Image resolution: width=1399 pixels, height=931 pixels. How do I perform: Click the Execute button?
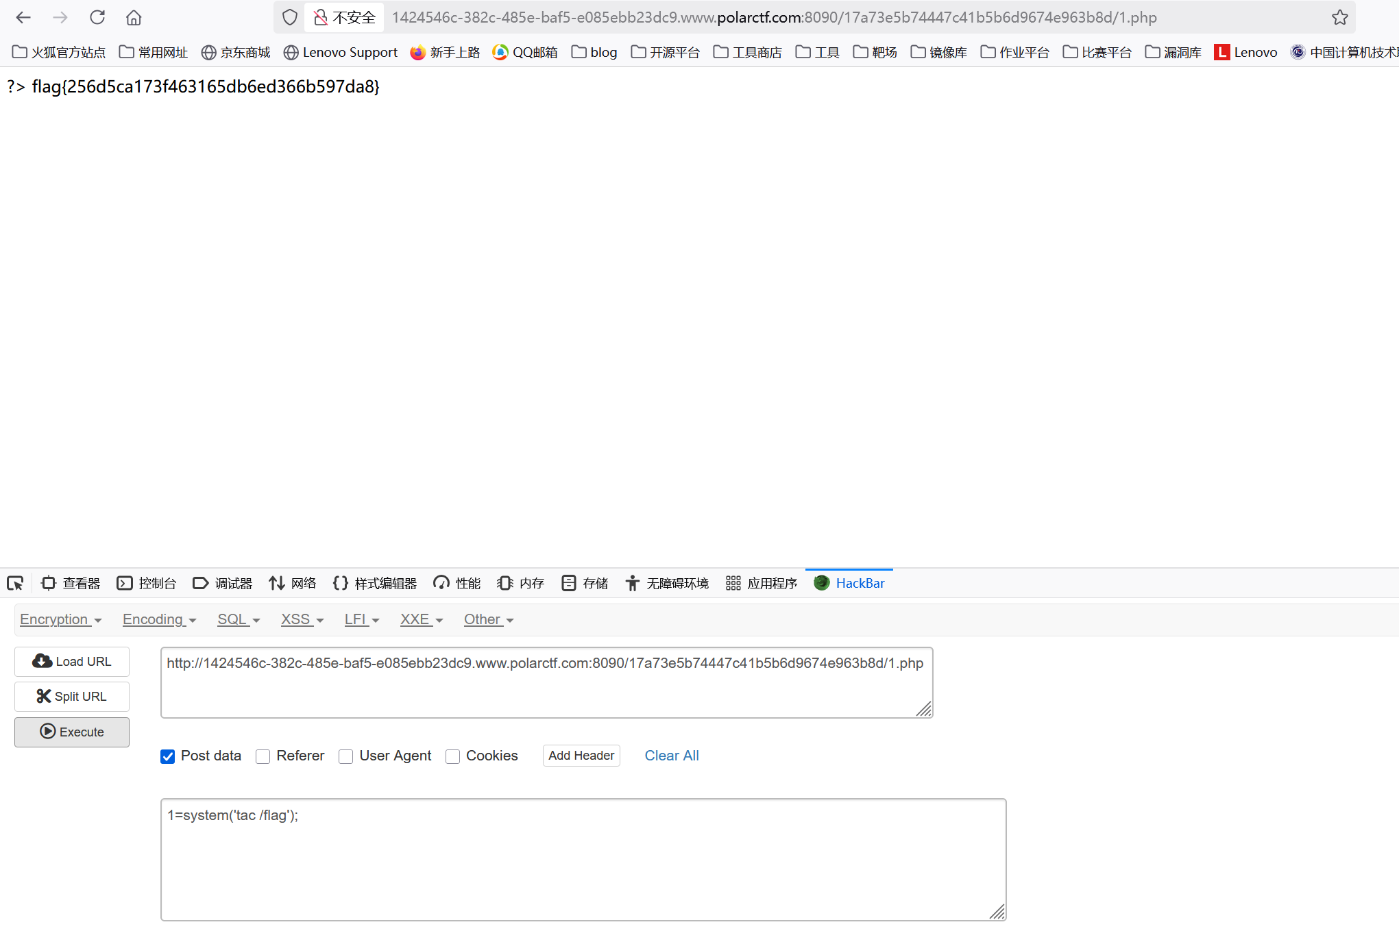click(72, 732)
